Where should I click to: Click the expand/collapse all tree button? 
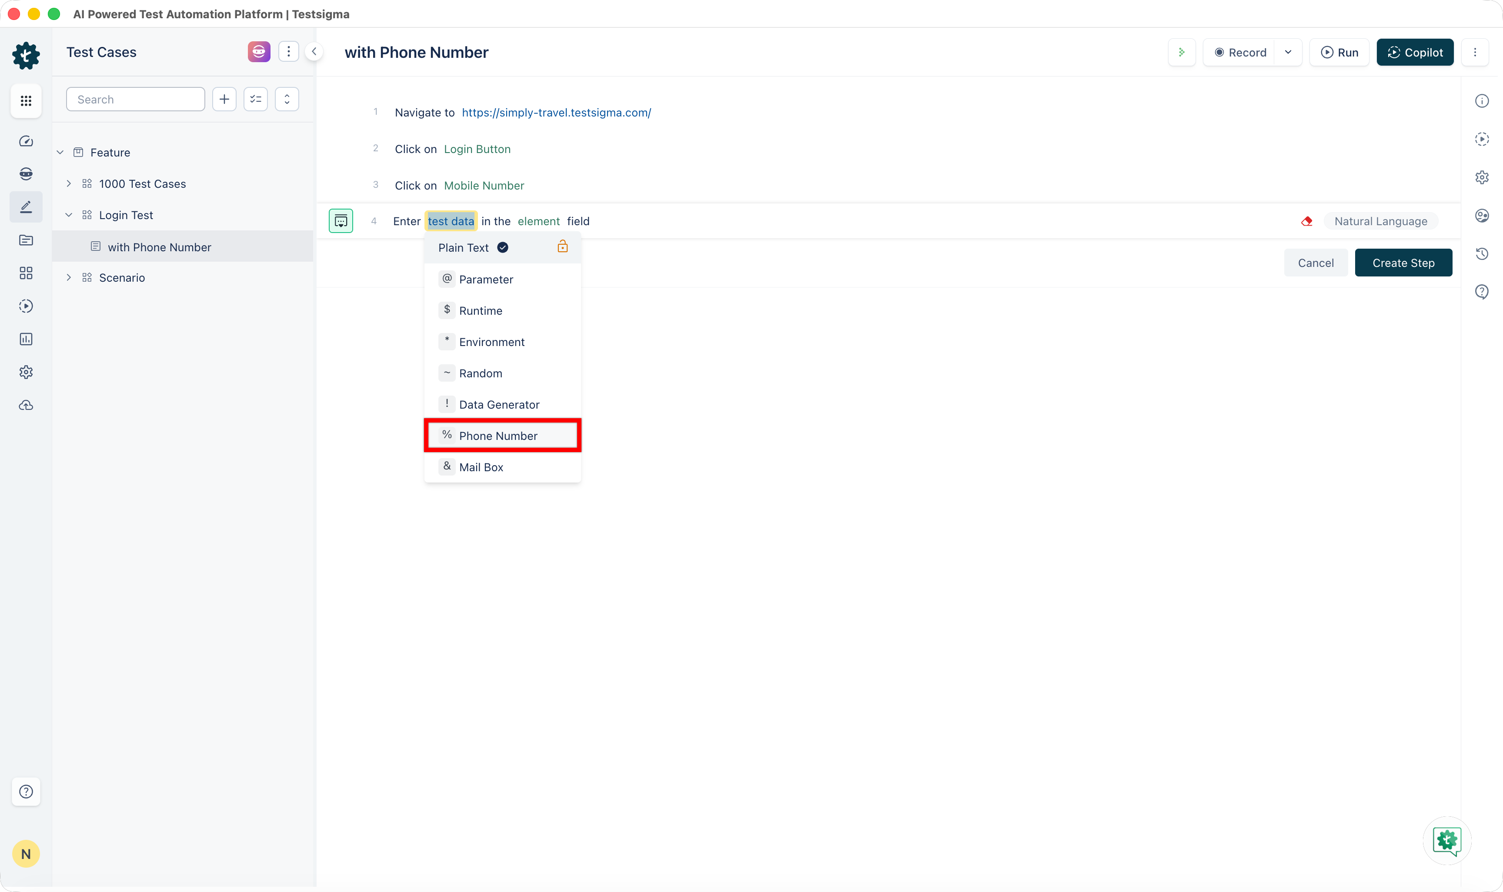click(287, 99)
